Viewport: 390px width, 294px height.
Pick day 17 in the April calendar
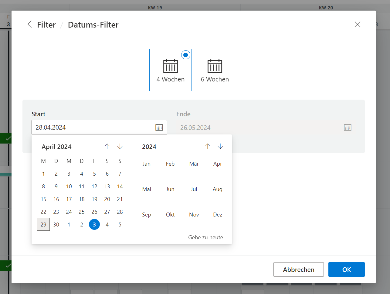(69, 199)
